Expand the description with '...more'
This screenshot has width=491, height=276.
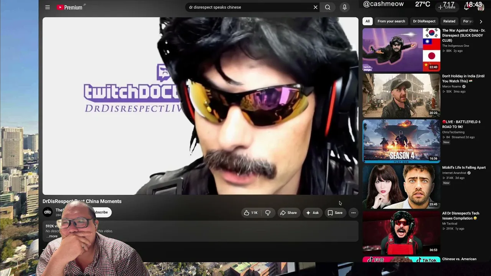53,236
